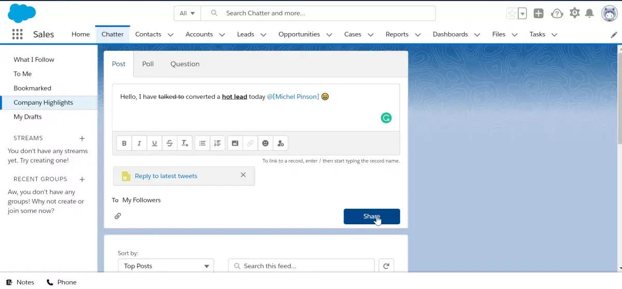Open Salesforce Help cloud icon

557,13
